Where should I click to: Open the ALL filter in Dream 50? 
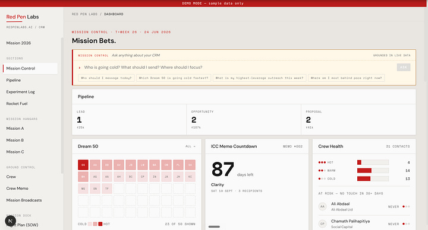[x=190, y=146]
